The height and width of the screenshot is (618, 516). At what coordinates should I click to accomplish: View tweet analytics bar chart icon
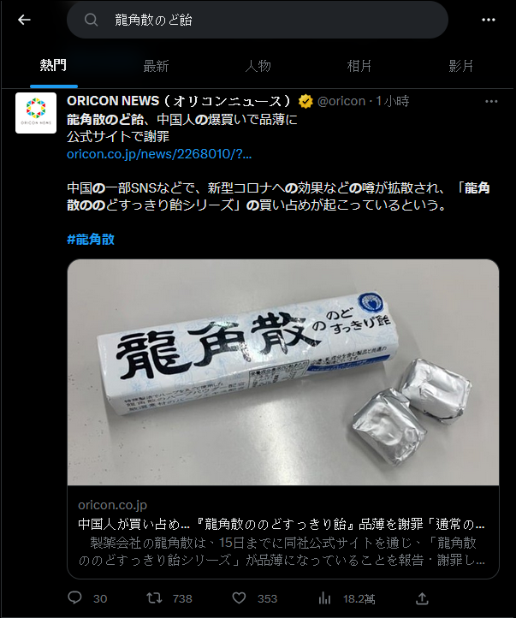tap(324, 598)
